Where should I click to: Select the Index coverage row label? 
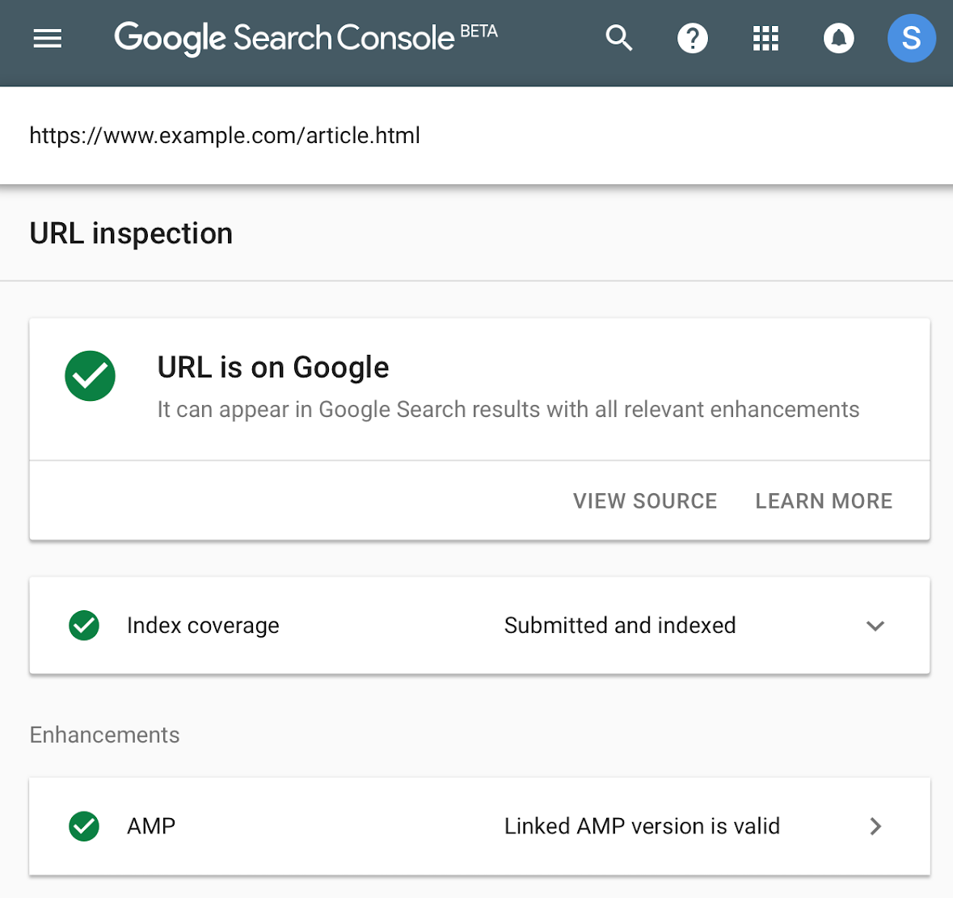tap(203, 625)
